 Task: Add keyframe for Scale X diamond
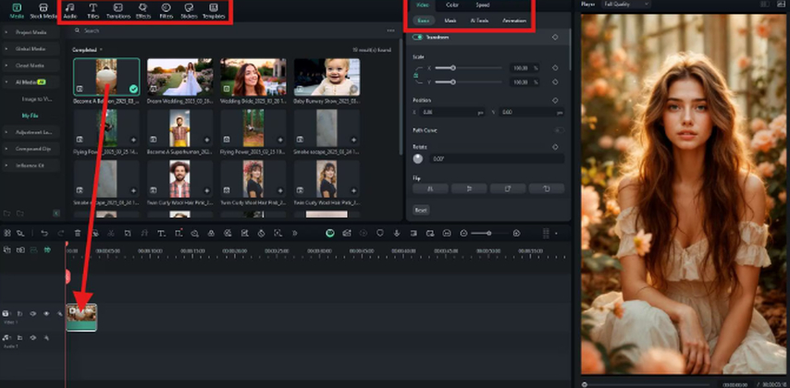[555, 68]
